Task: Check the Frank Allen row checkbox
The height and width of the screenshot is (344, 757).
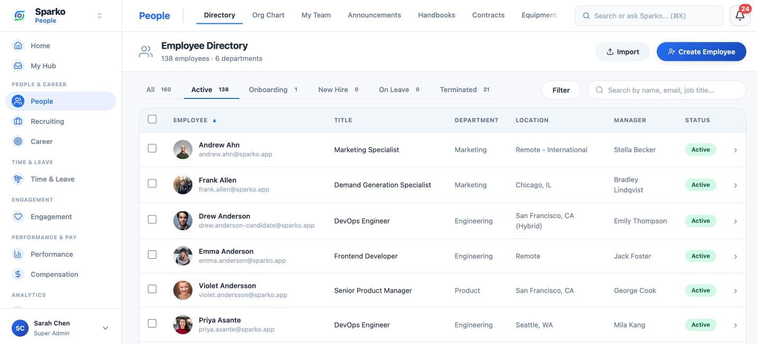Action: point(152,183)
